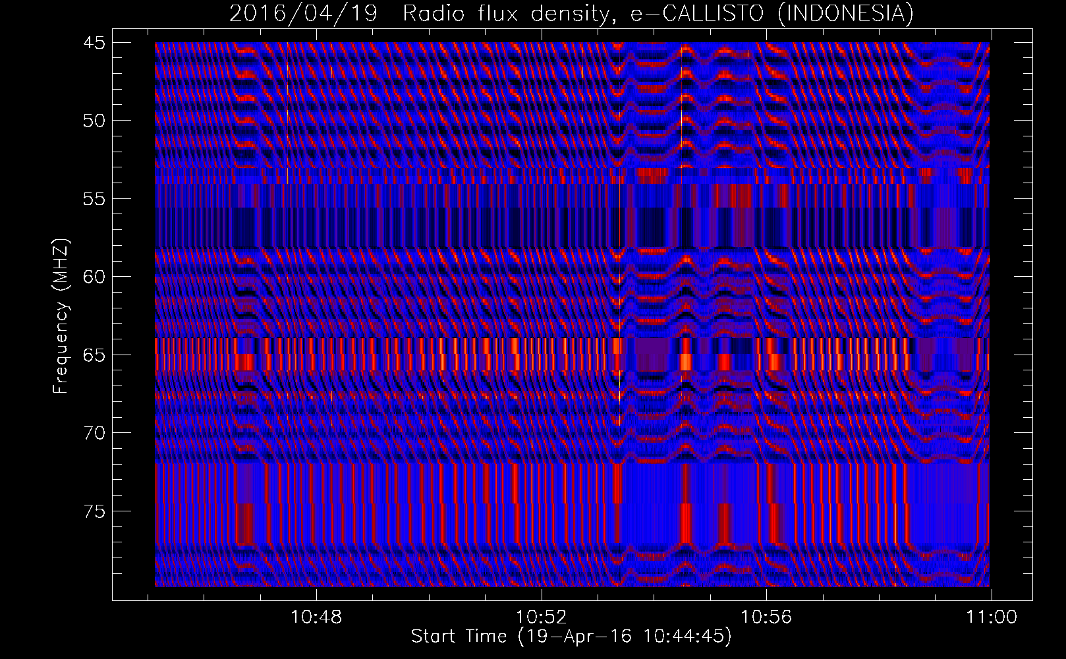The height and width of the screenshot is (659, 1066).
Task: Click the 10:48 time axis label
Action: tap(317, 617)
